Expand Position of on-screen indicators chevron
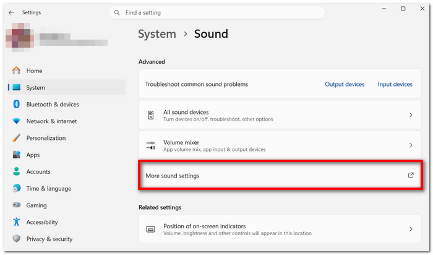 pyautogui.click(x=411, y=229)
